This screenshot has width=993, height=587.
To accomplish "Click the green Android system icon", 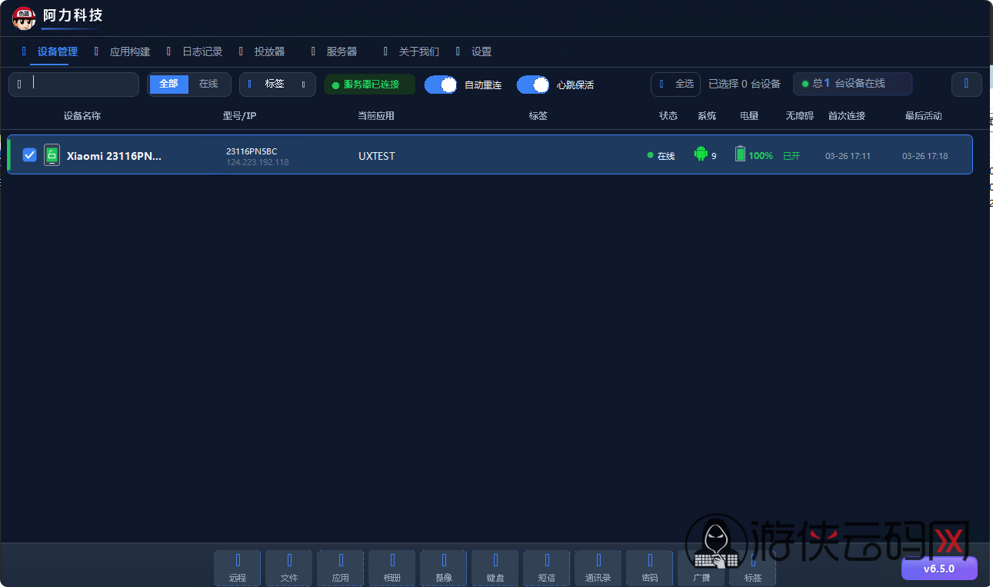I will coord(700,154).
